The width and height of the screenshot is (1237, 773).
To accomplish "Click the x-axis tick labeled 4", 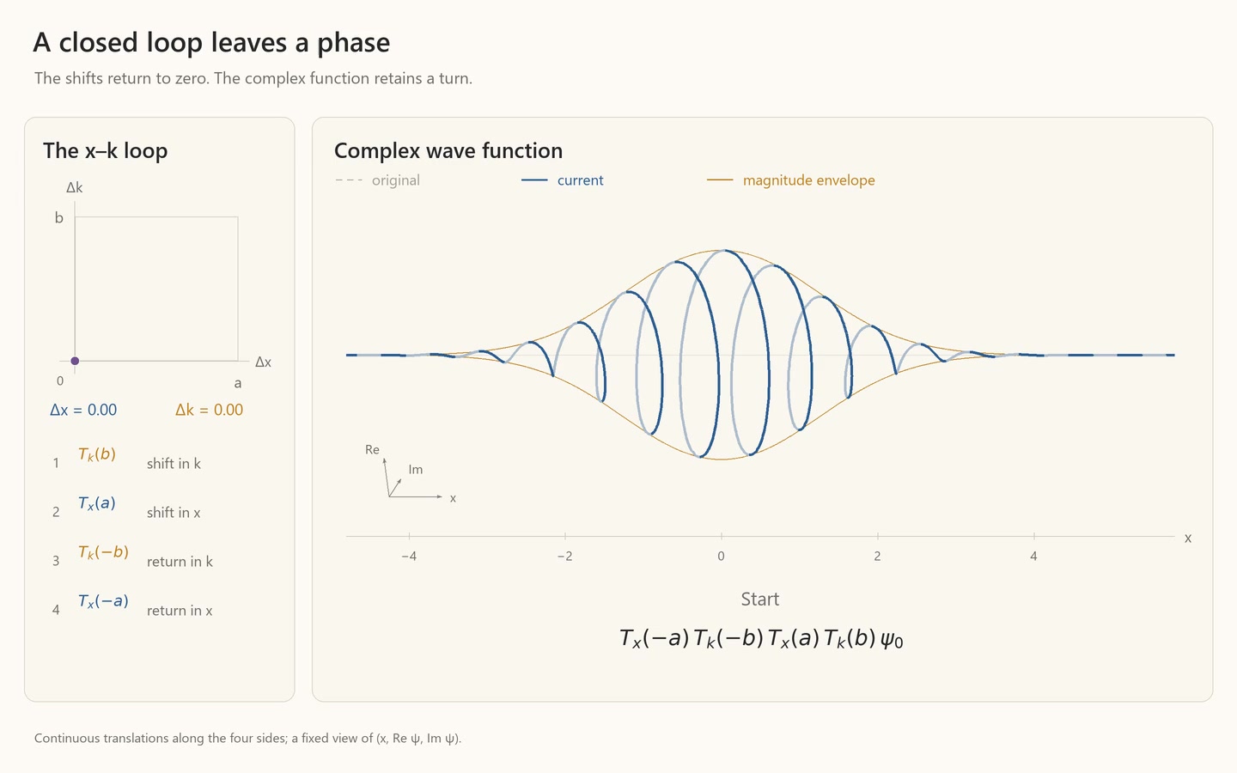I will (x=1033, y=556).
